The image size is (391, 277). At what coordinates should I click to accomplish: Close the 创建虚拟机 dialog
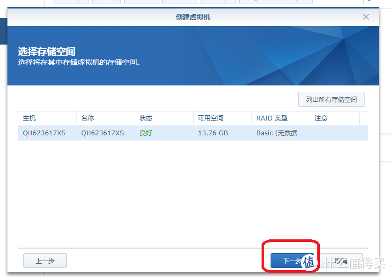click(366, 17)
